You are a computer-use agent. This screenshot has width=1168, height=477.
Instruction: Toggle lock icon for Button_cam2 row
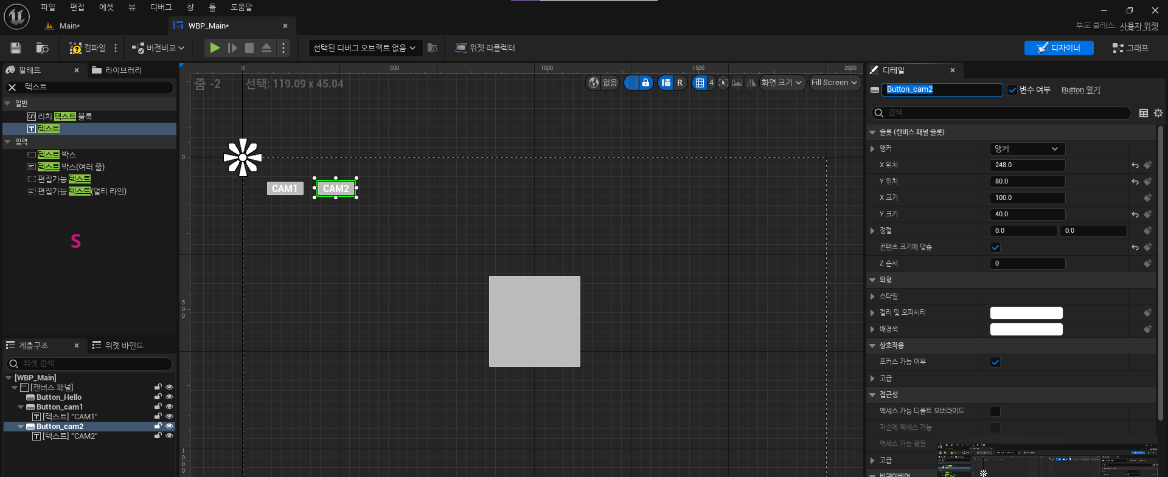[158, 427]
